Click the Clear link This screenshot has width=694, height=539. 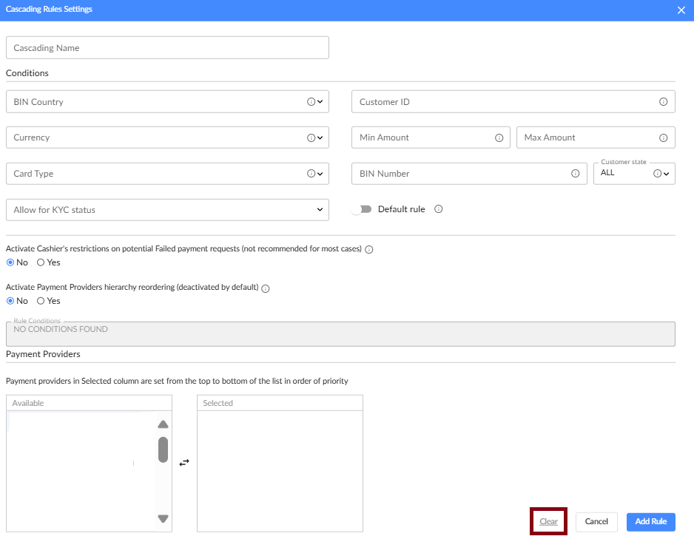tap(548, 521)
